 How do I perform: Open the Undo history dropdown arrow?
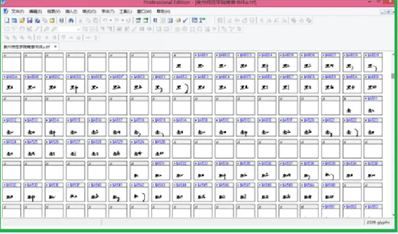pos(111,21)
